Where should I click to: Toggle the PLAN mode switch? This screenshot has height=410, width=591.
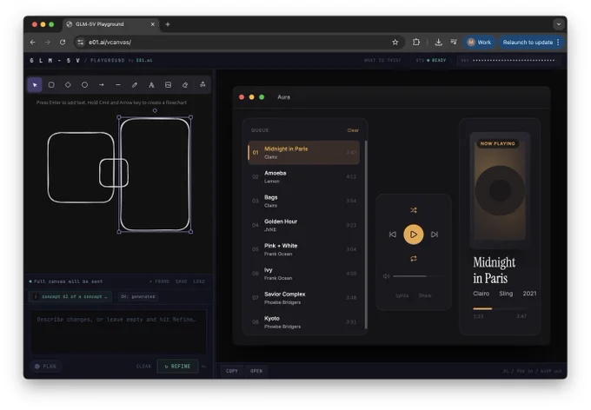(45, 367)
